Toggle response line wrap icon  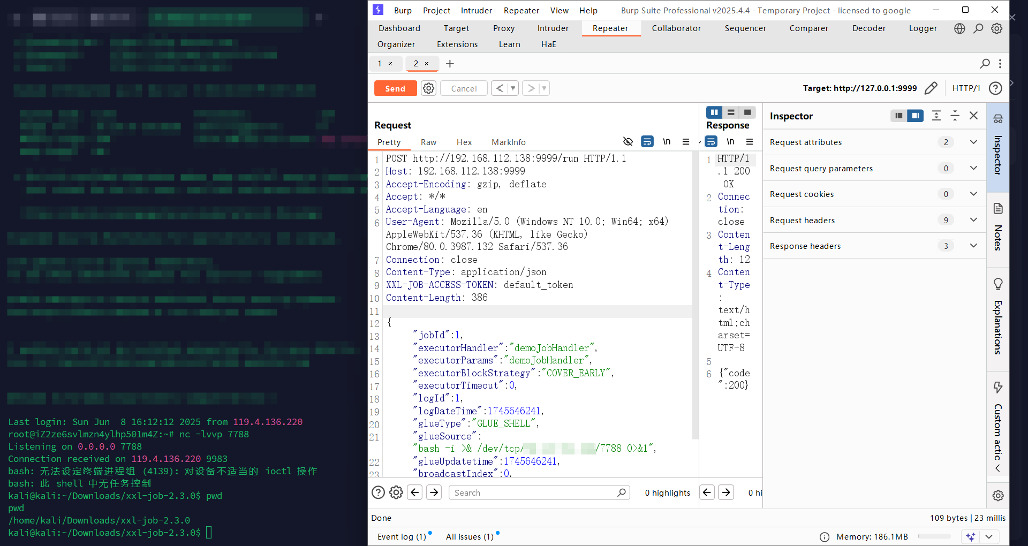(x=711, y=141)
